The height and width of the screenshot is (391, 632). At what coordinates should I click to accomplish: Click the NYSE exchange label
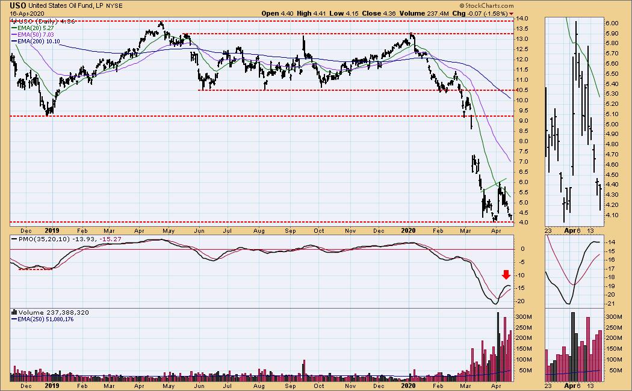click(114, 5)
